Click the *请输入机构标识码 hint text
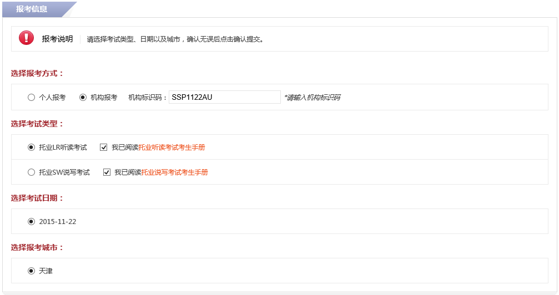The image size is (559, 295). (312, 98)
